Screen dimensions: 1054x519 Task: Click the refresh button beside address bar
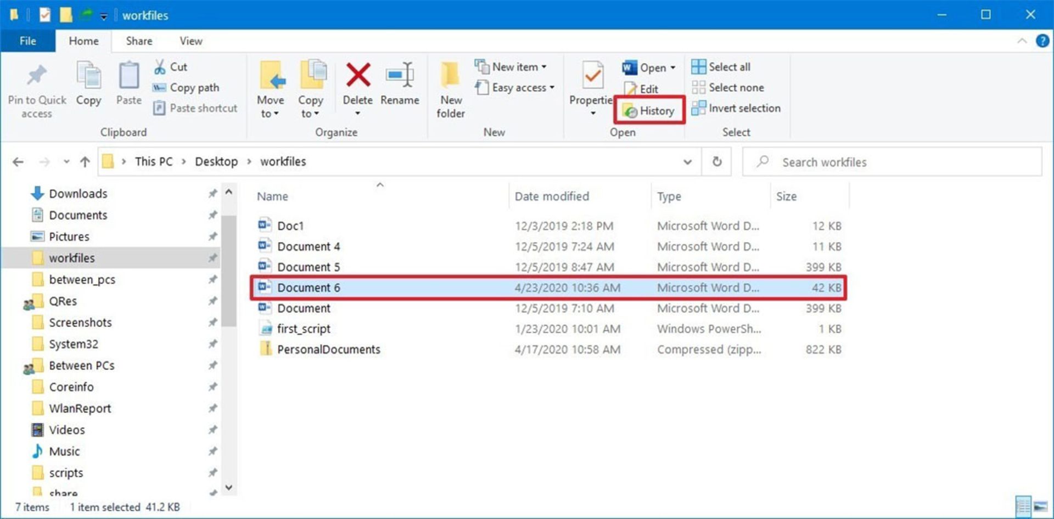point(717,162)
